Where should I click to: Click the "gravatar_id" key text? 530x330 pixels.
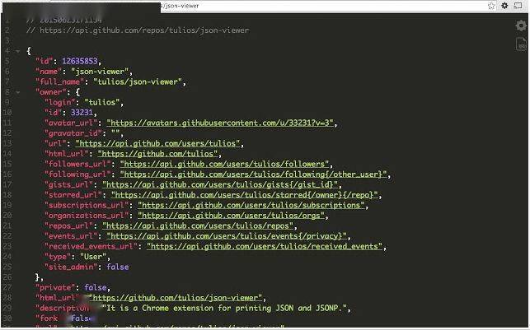[x=73, y=133]
